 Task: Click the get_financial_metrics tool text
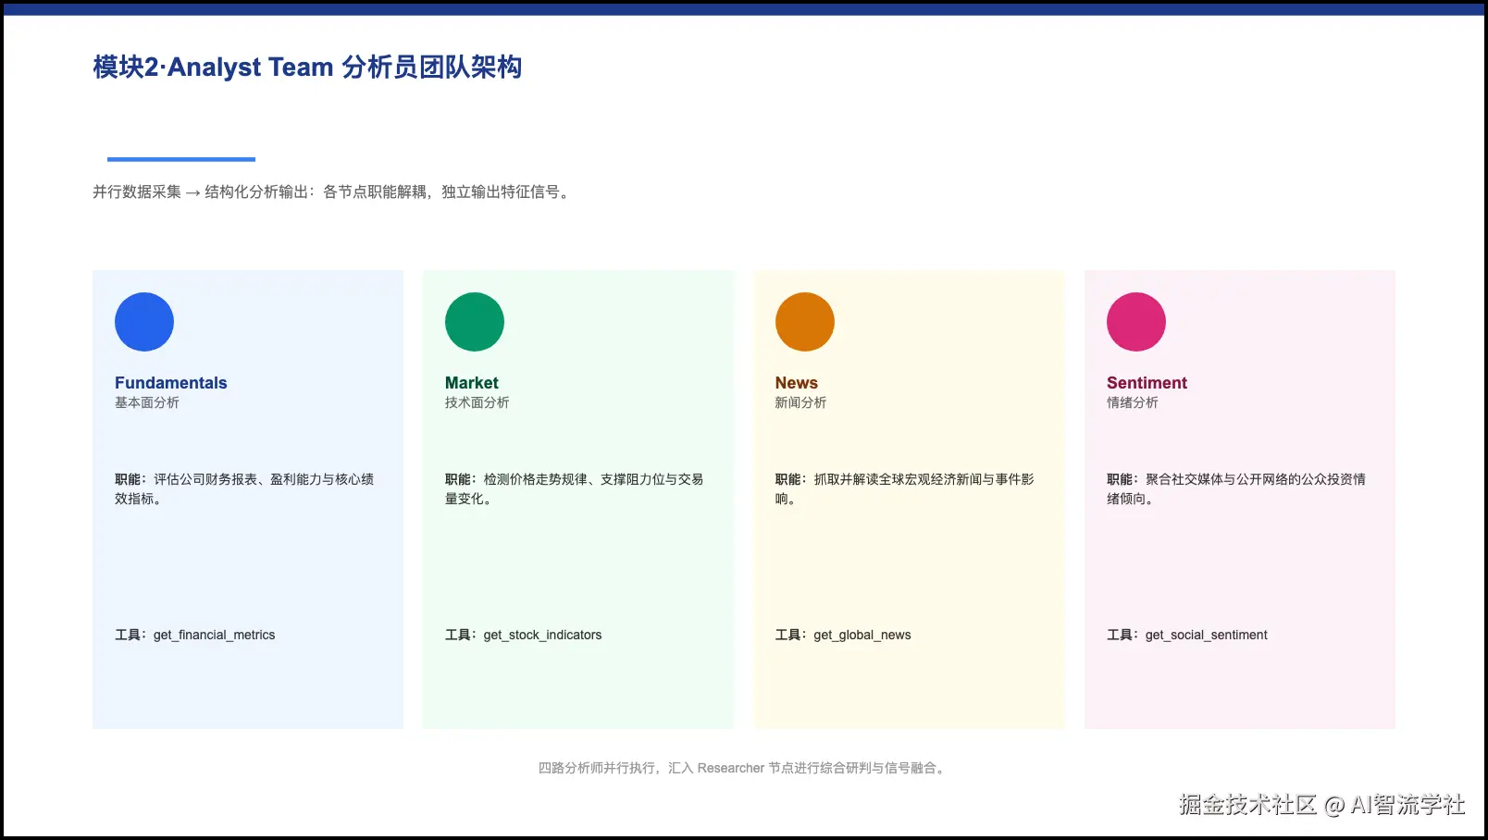click(215, 635)
